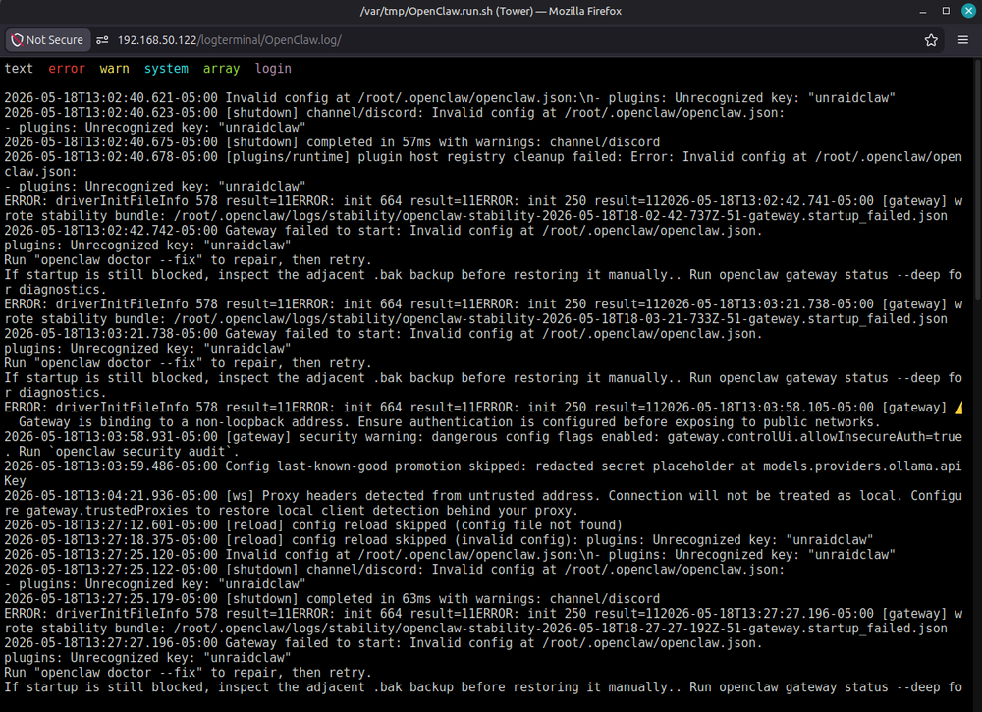The image size is (982, 712).
Task: Click '[shutdown] channel/discord' line at 13:27:25.122
Action: coord(395,570)
